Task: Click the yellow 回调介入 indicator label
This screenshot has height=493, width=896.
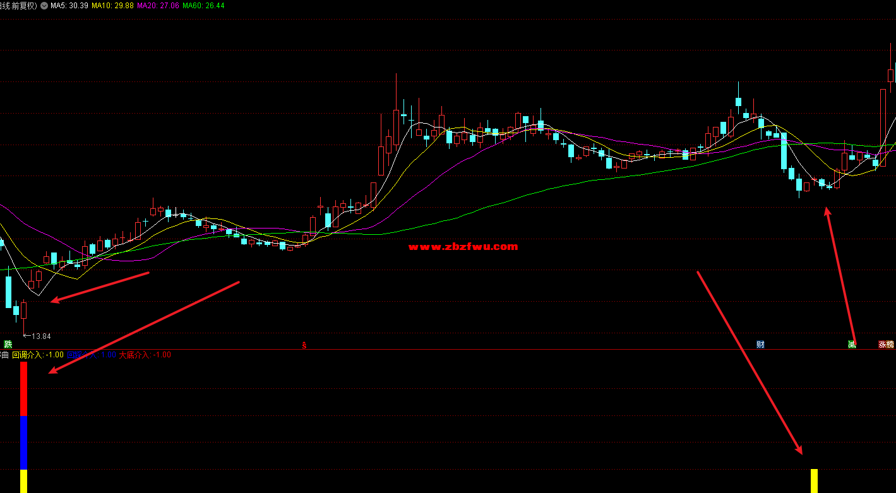Action: 38,355
